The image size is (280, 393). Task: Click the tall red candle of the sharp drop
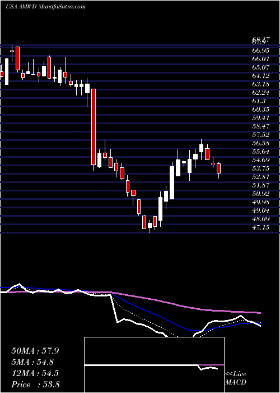click(94, 127)
